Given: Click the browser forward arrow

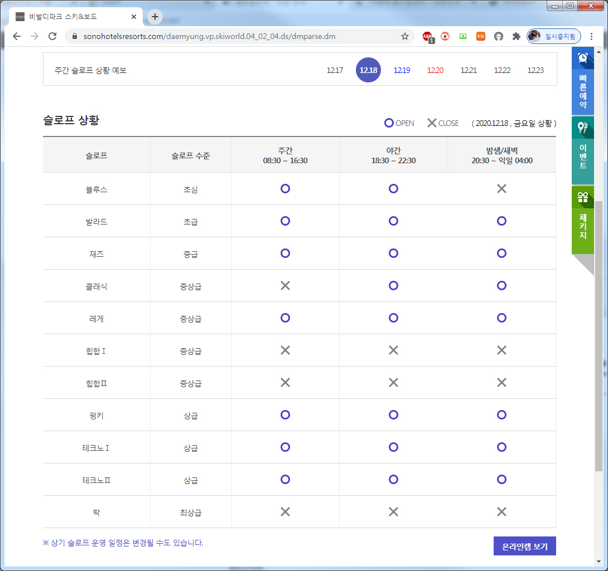Looking at the screenshot, I should point(35,36).
